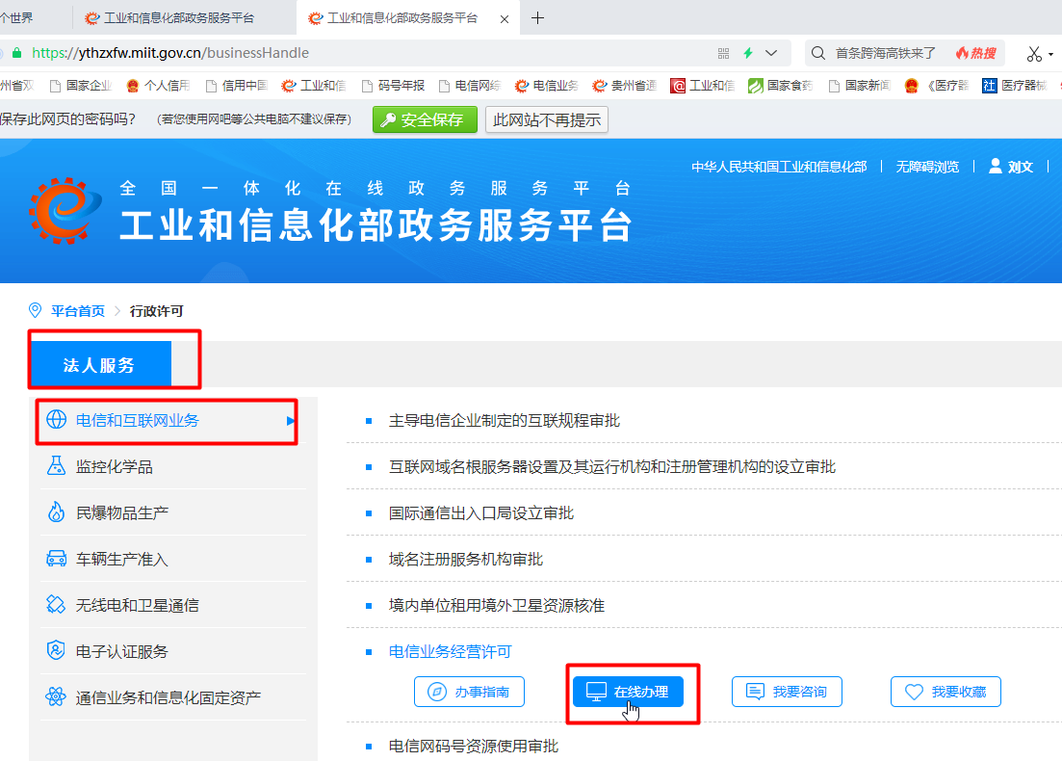Click the lightning speed-mode icon in address bar
Image resolution: width=1062 pixels, height=761 pixels.
748,53
